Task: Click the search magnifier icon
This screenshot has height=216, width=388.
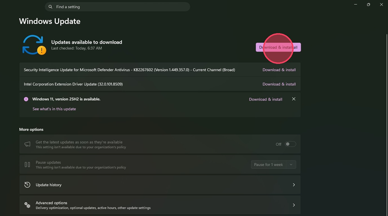Action: pos(50,6)
